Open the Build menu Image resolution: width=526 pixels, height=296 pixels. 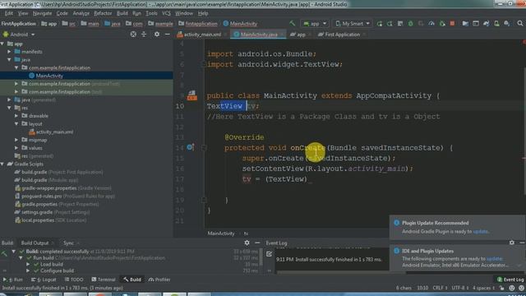[122, 13]
